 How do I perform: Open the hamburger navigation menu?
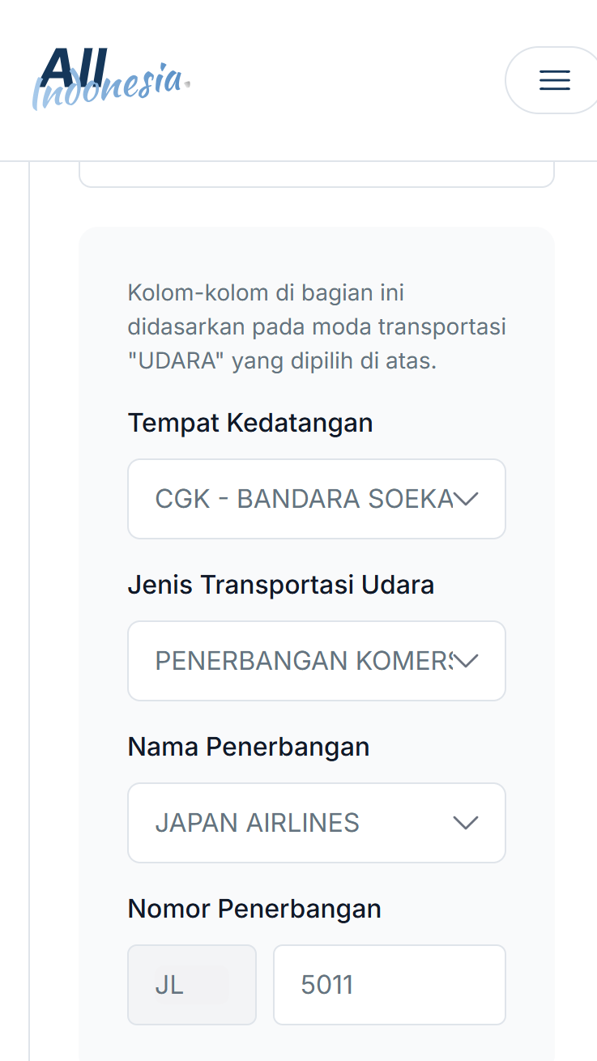(x=554, y=80)
